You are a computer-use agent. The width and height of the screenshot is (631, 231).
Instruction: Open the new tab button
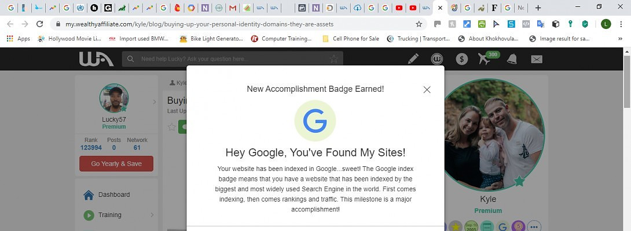tap(538, 8)
